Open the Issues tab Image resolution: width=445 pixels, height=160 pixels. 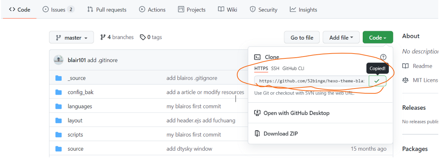pos(58,10)
